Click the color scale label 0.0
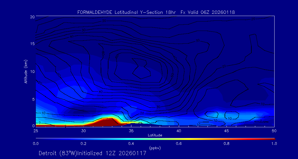The image size is (298, 159). coord(36,144)
